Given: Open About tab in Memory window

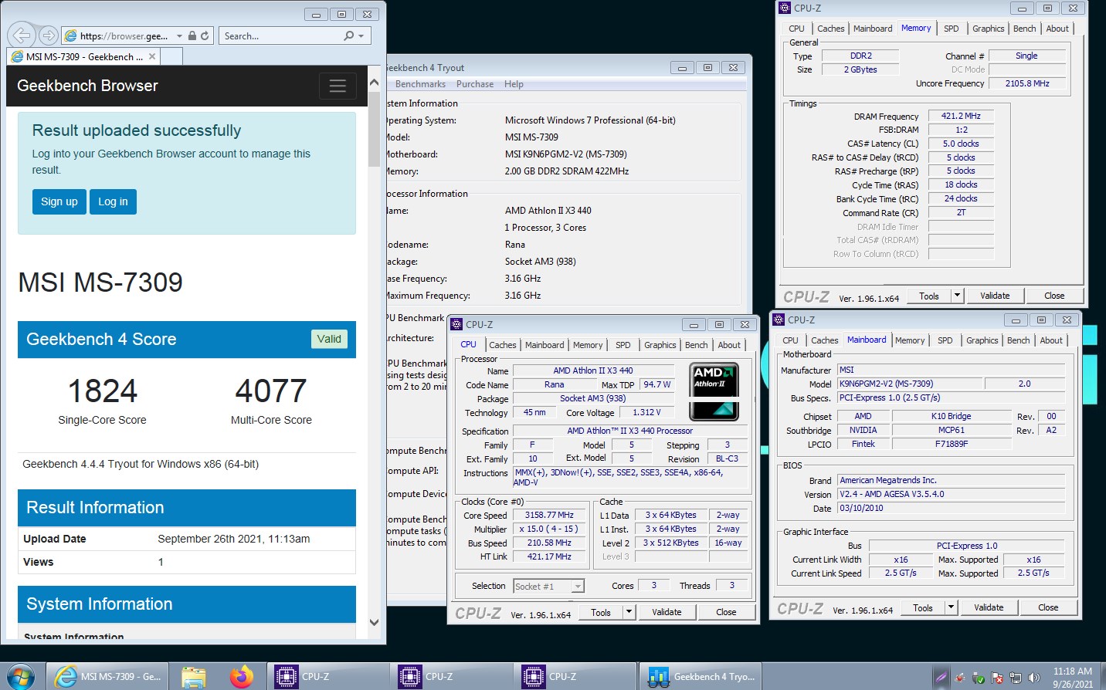Looking at the screenshot, I should tap(1057, 29).
